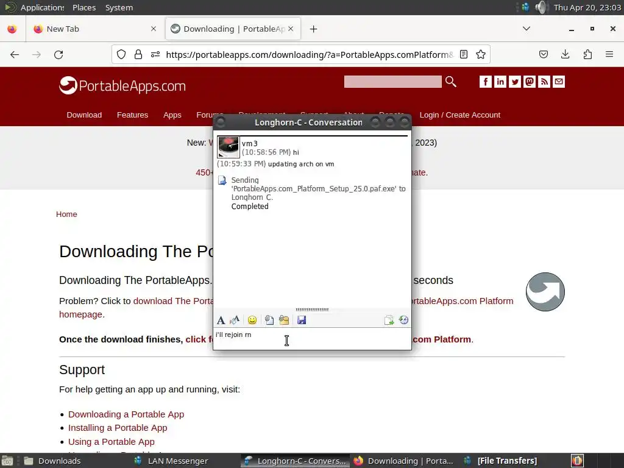Open the font chooser in Longhorn-C conversation
Screen dimensions: 624x468
[x=221, y=320]
